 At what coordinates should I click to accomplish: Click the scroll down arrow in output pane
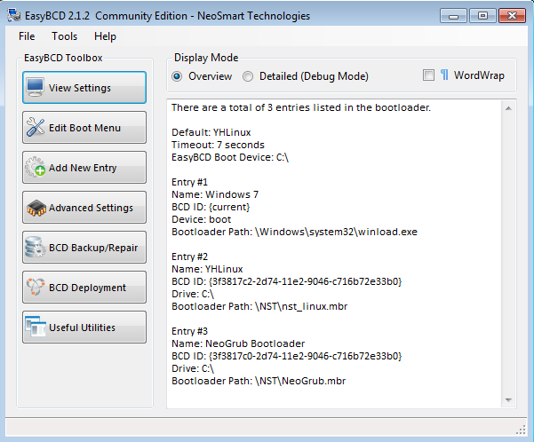coord(508,399)
